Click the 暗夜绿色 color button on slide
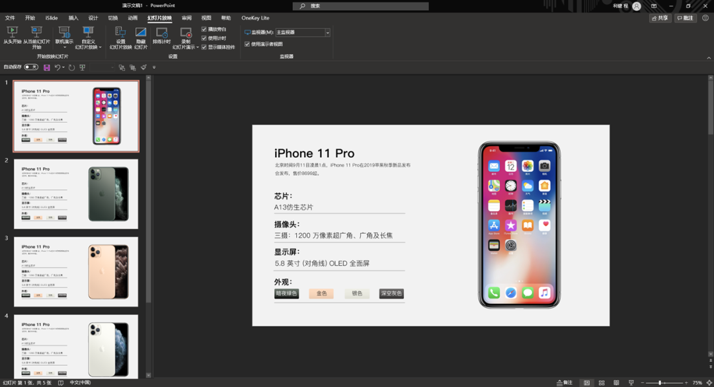Image resolution: width=714 pixels, height=387 pixels. (286, 294)
